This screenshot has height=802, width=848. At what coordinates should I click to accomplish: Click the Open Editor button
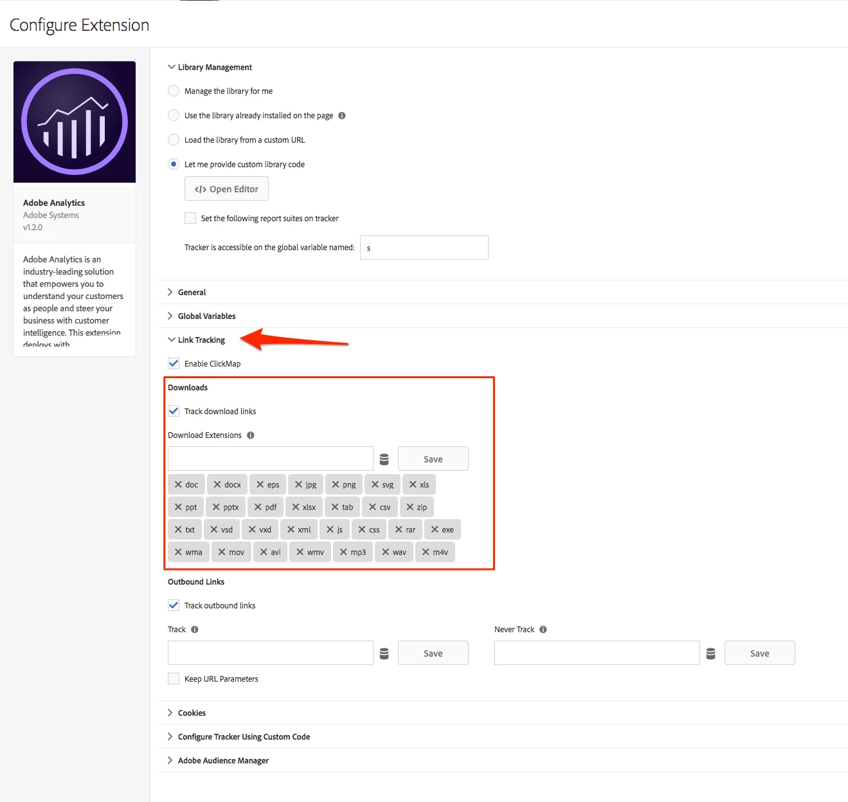[226, 189]
